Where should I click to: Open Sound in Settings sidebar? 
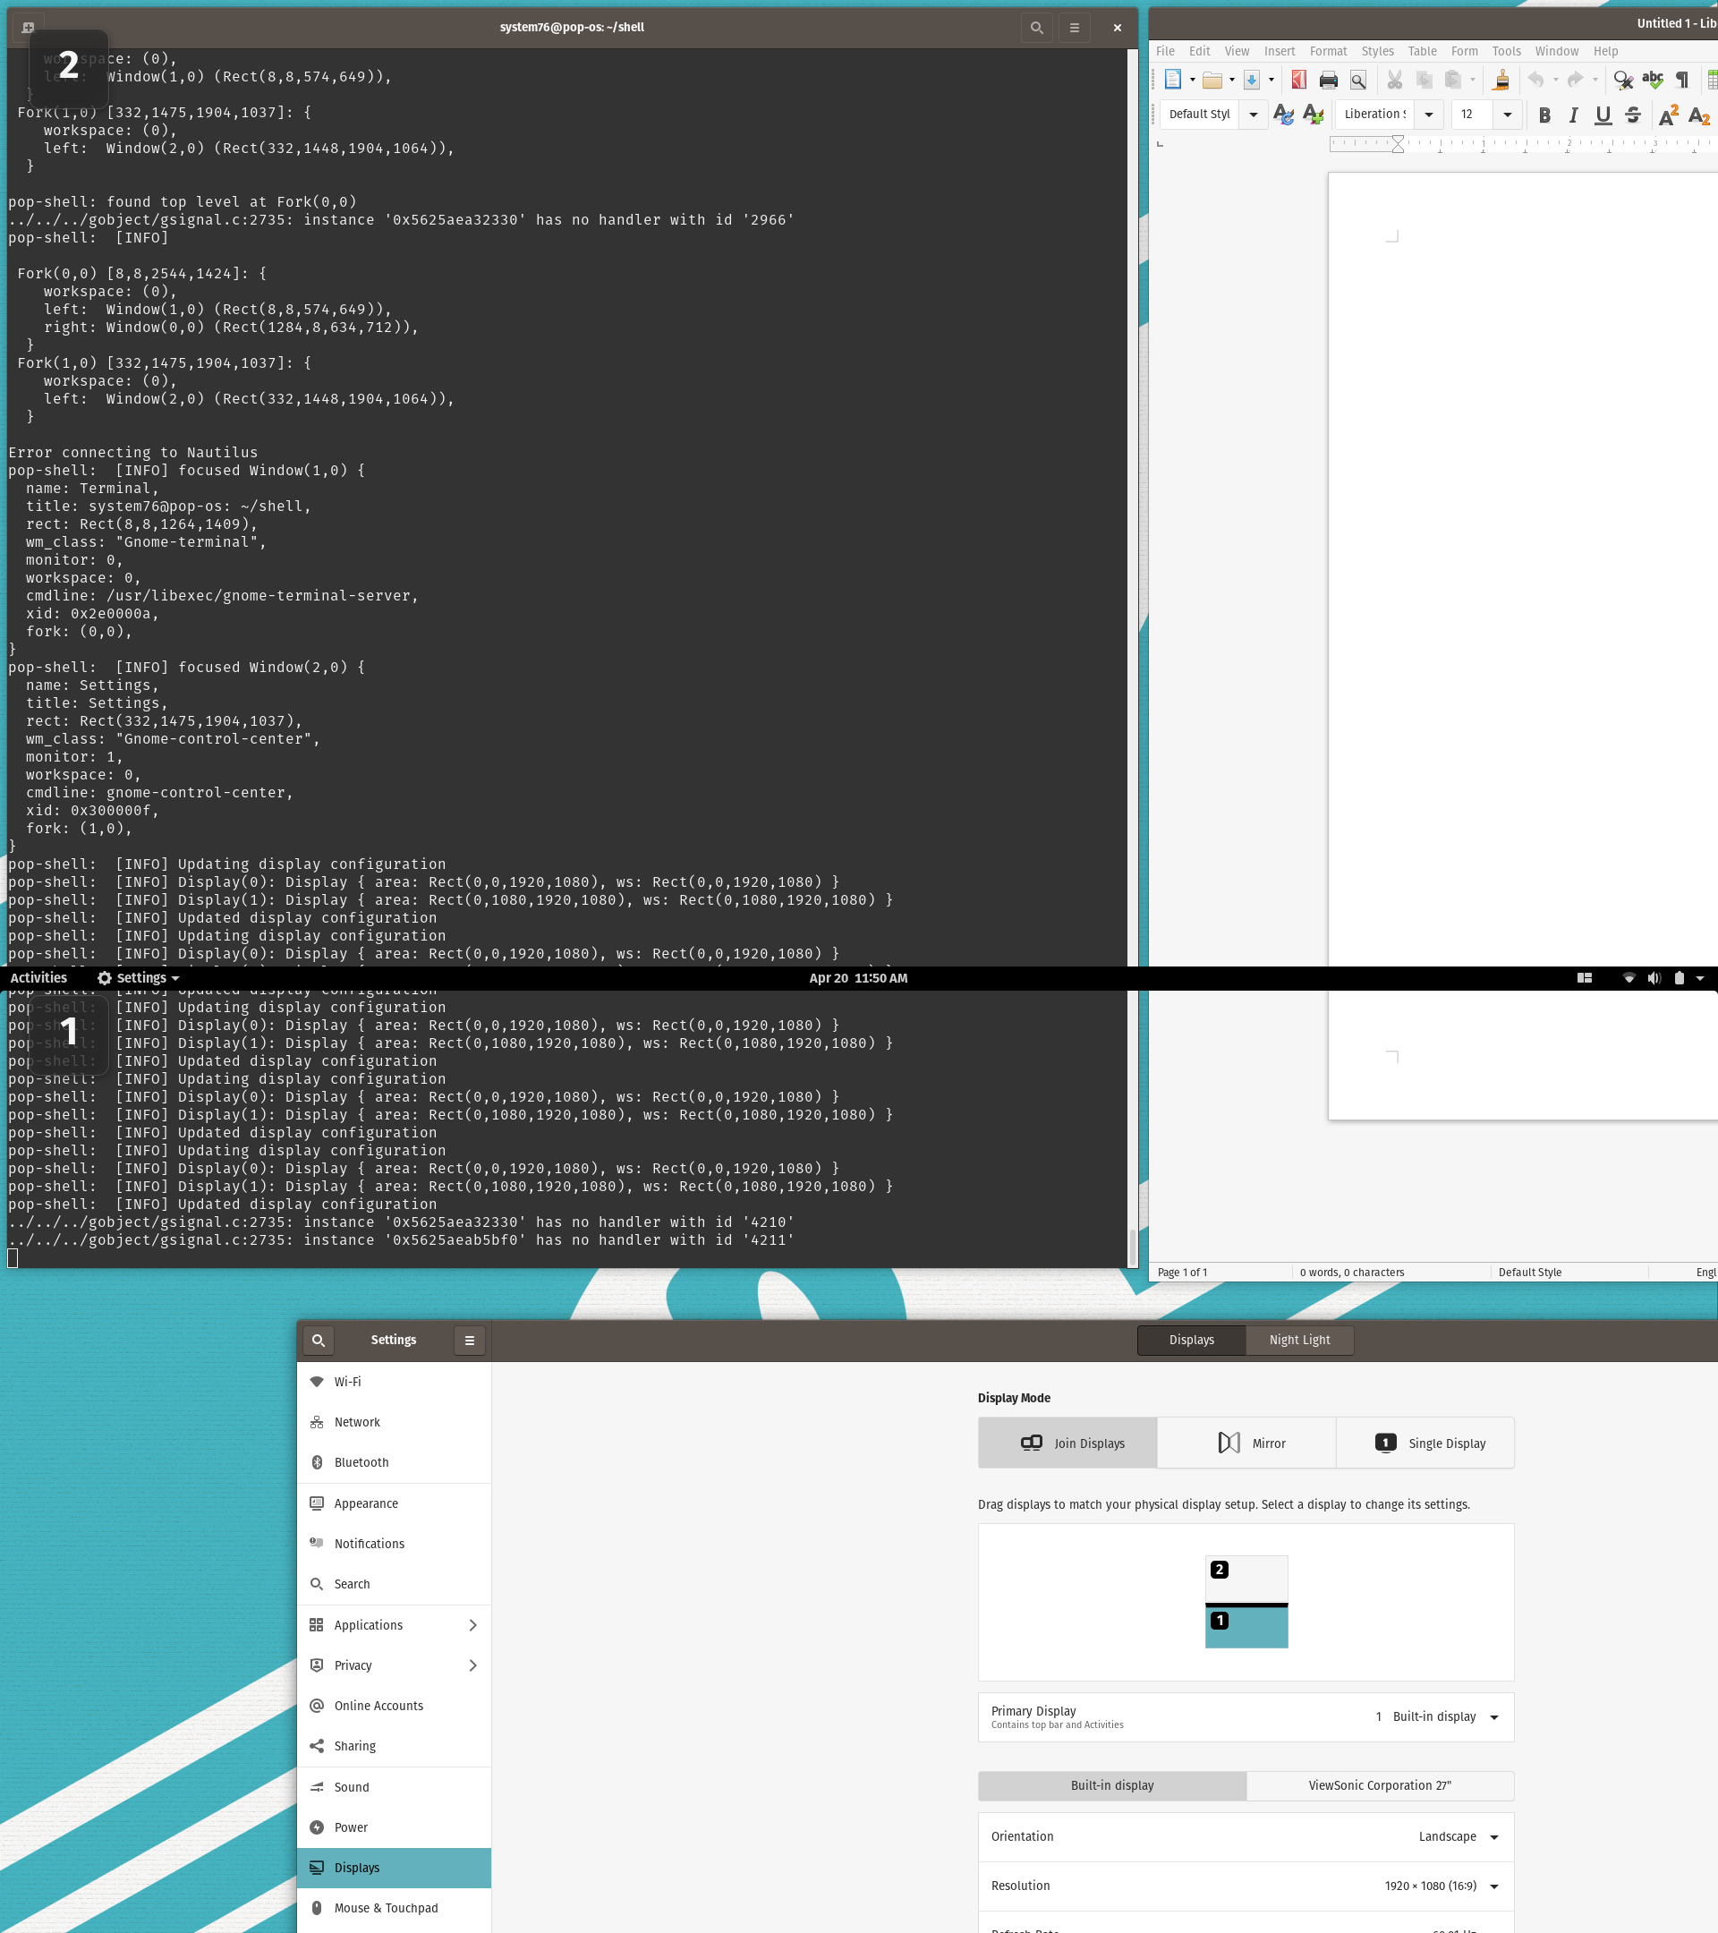[x=395, y=1787]
